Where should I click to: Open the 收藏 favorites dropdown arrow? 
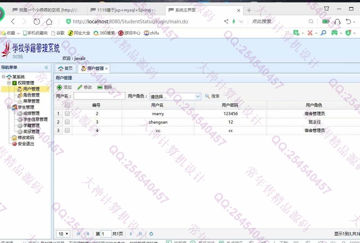(x=18, y=33)
